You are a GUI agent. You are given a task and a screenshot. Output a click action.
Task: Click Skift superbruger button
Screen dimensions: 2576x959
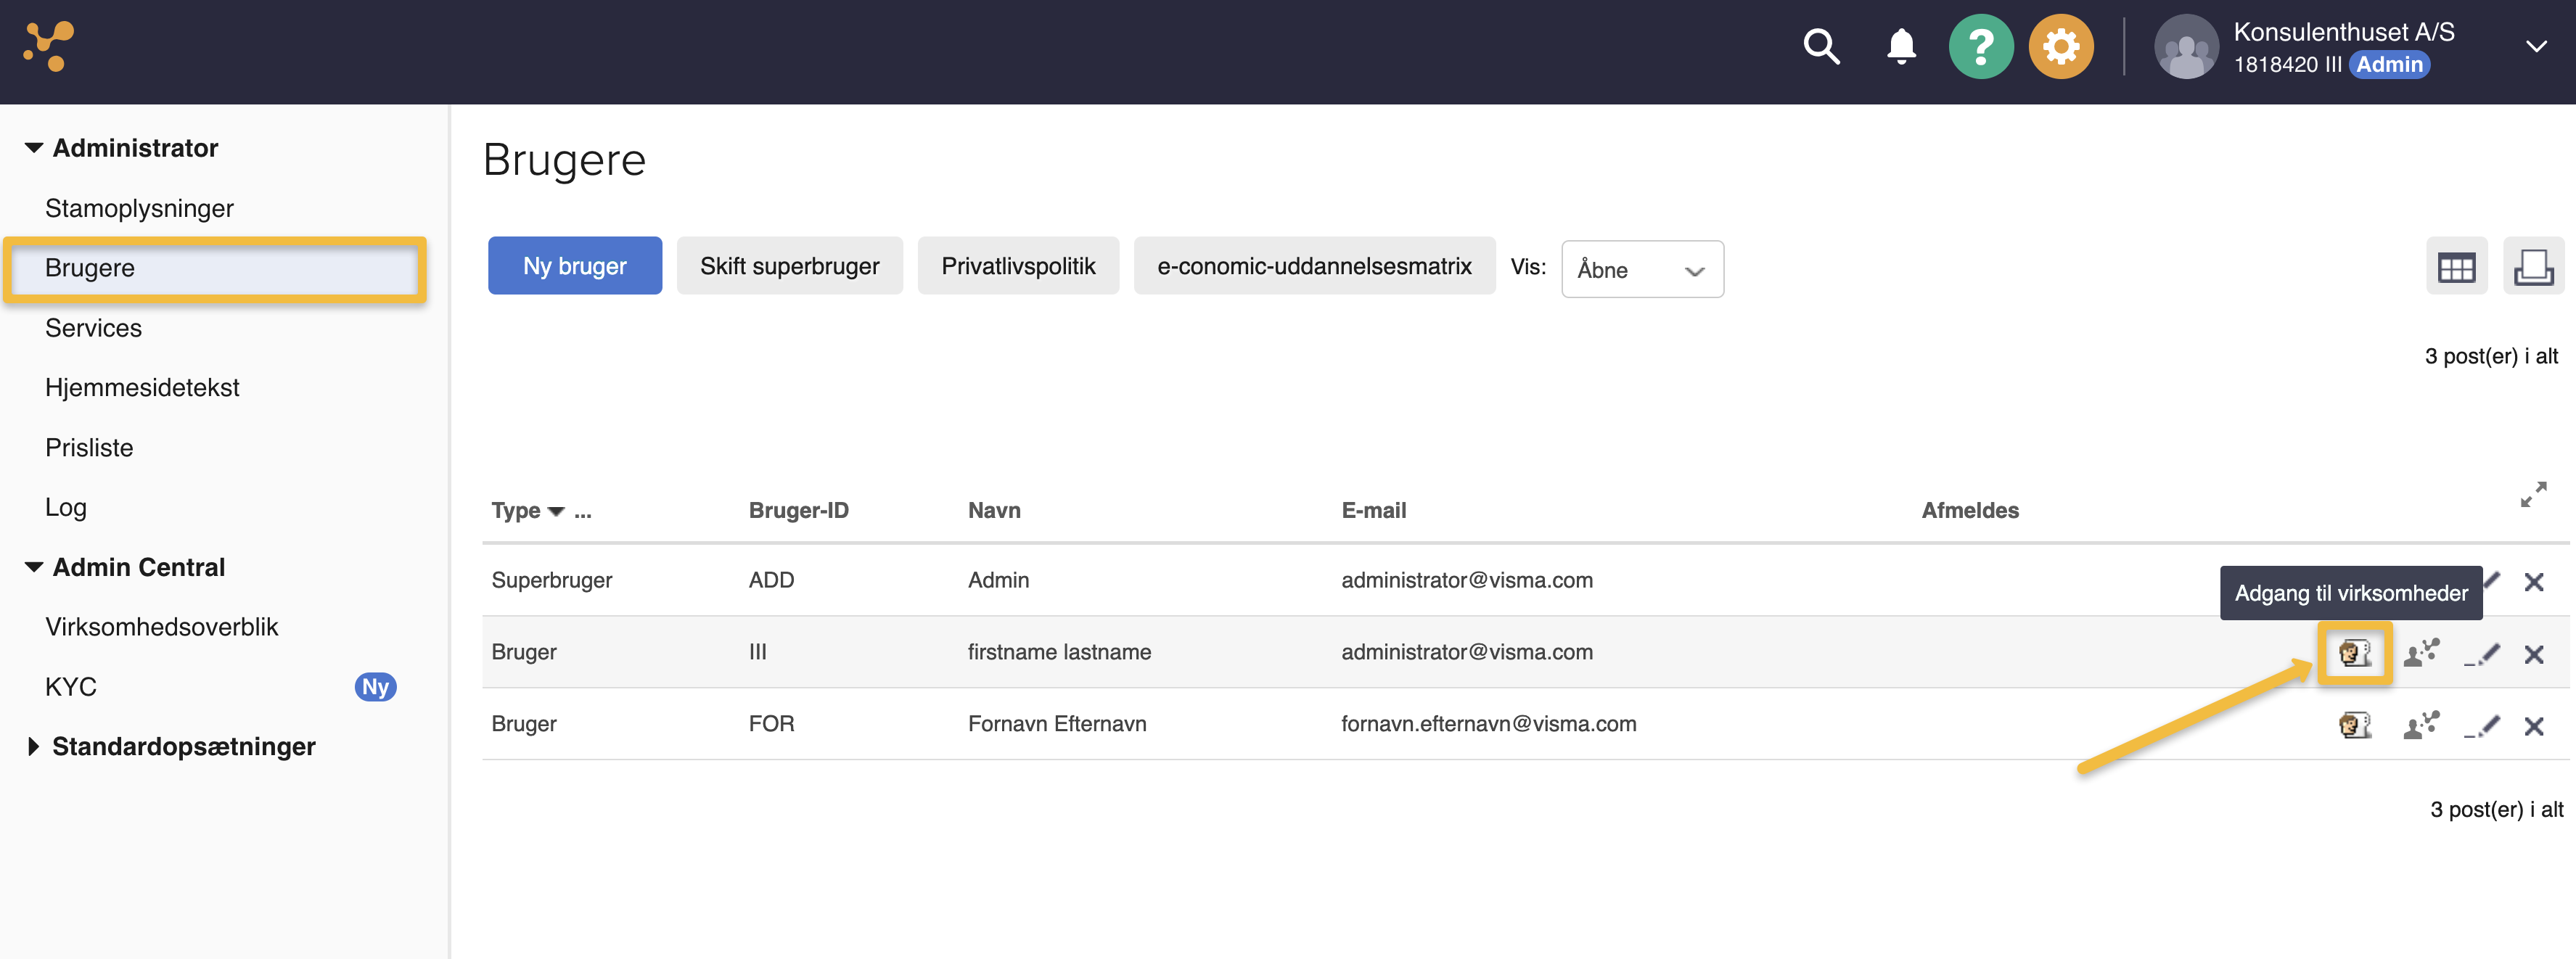(x=789, y=266)
